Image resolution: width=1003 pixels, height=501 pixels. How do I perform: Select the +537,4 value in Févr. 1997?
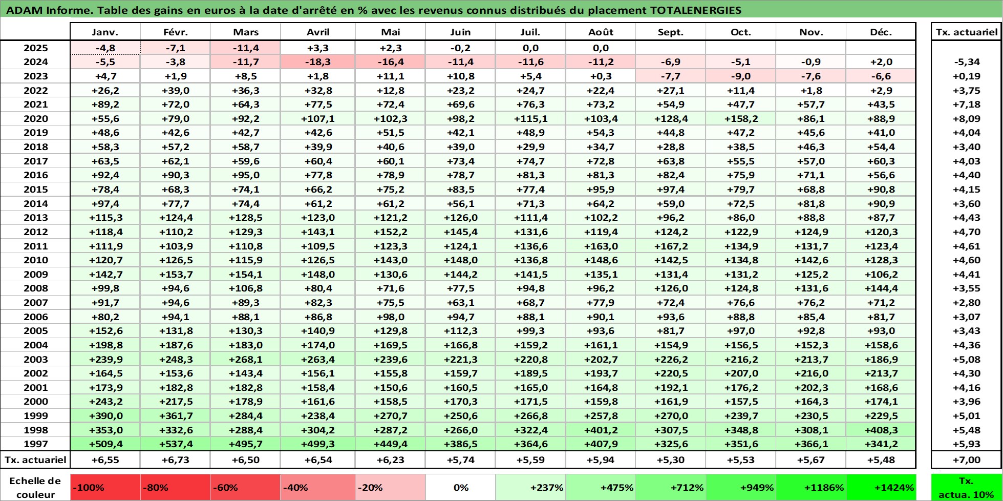(x=176, y=444)
